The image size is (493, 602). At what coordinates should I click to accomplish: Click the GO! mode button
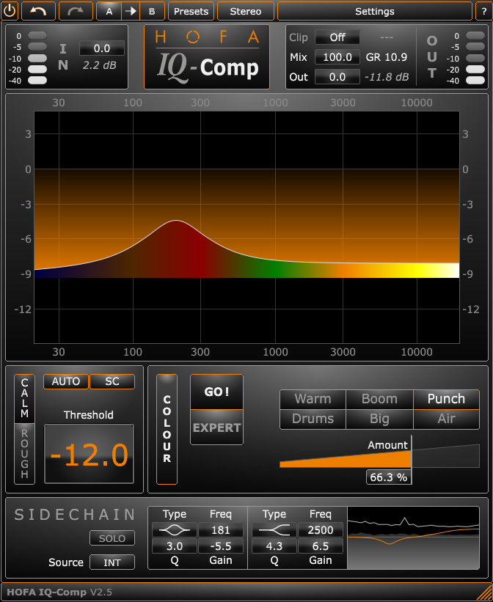pyautogui.click(x=216, y=392)
